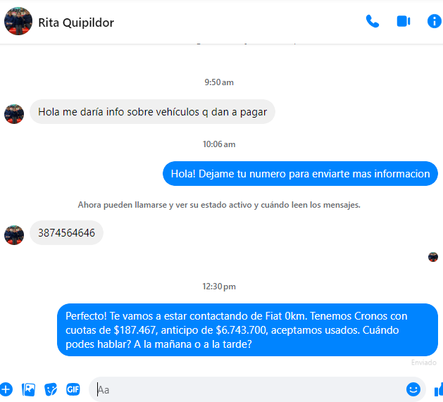Select the message with phone number 3874564646
The image size is (443, 402).
[66, 233]
